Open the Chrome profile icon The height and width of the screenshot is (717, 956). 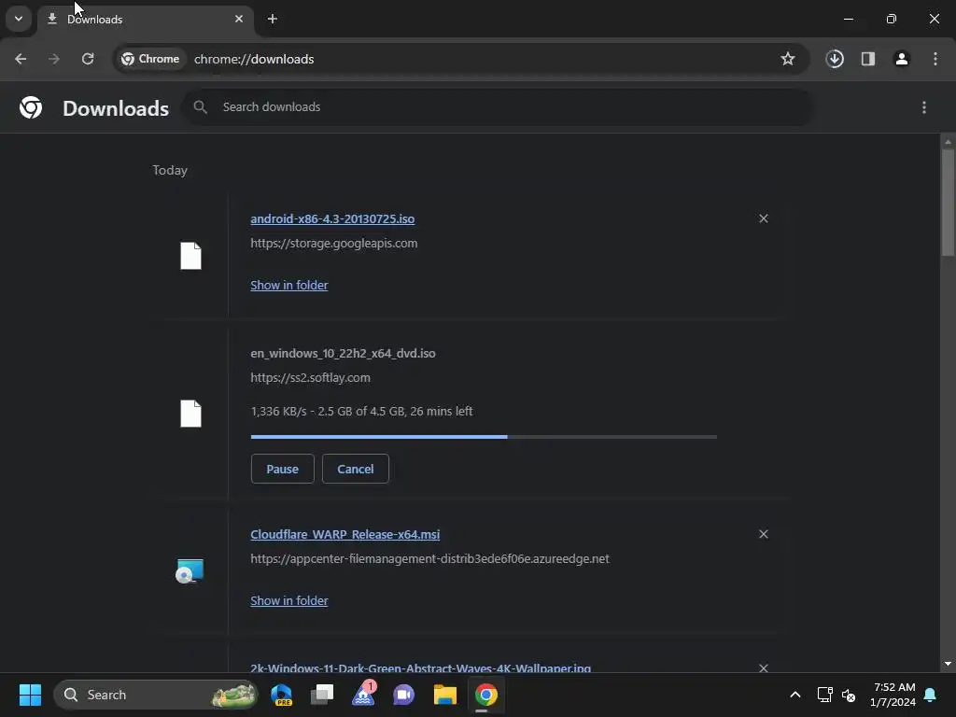click(902, 59)
